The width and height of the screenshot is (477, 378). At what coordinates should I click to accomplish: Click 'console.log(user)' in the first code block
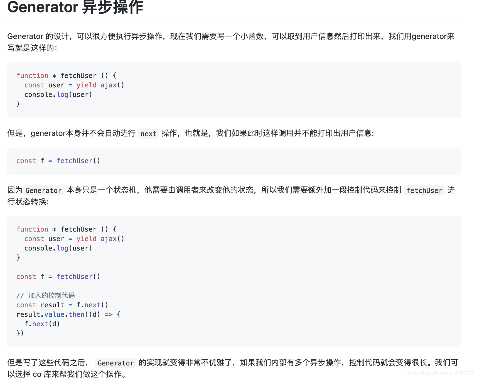58,95
